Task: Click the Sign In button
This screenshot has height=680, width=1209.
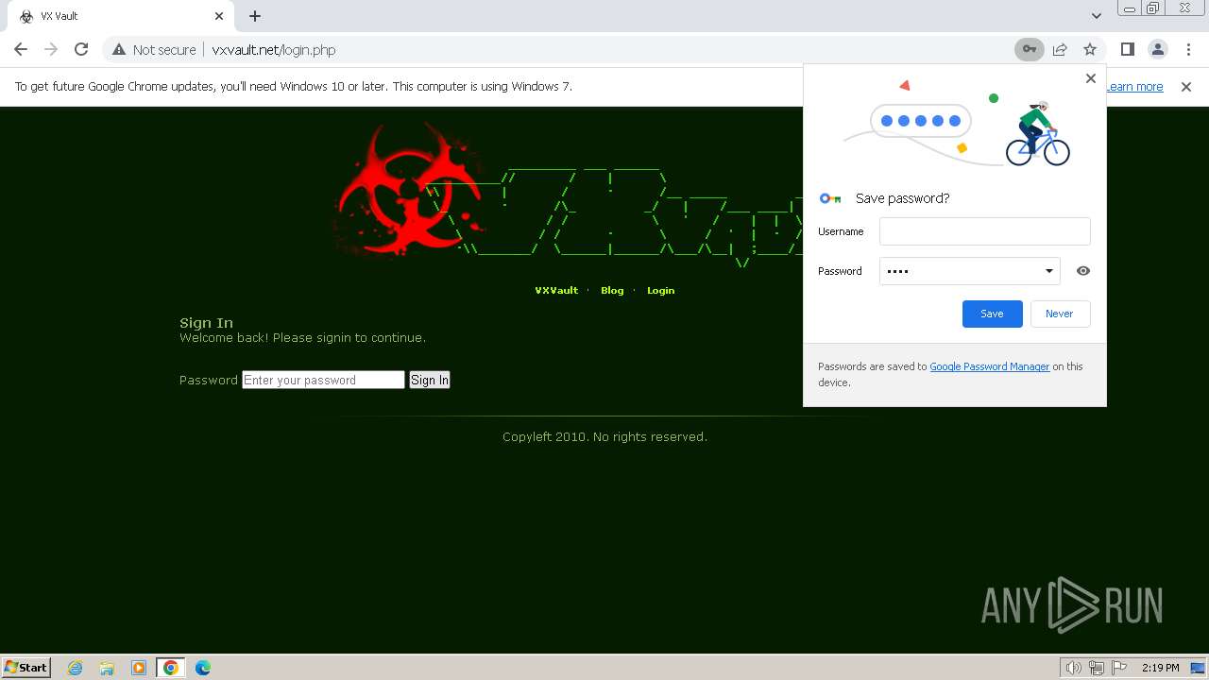Action: click(430, 380)
